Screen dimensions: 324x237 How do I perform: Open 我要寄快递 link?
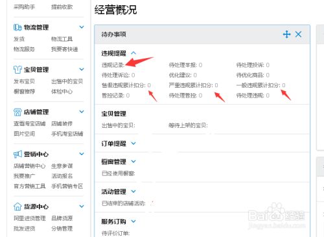[65, 49]
